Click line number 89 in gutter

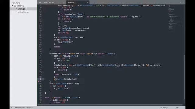pos(41,97)
